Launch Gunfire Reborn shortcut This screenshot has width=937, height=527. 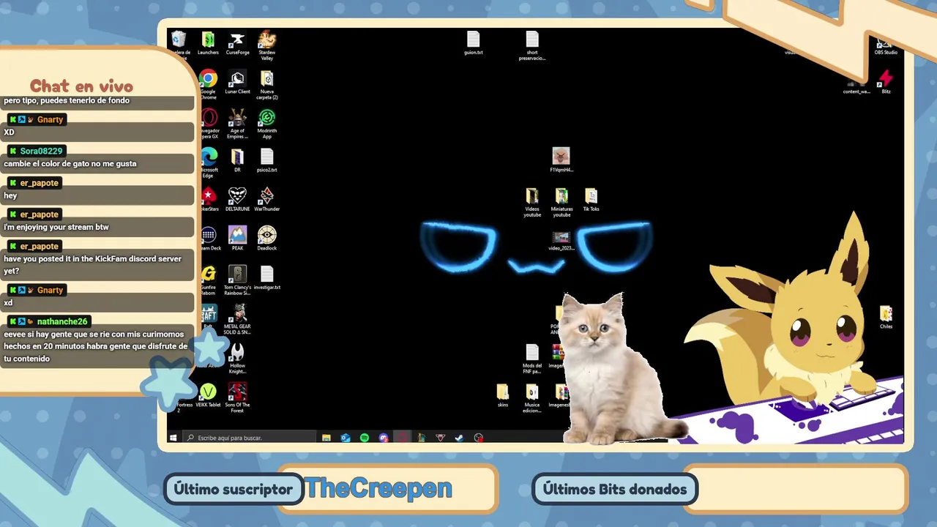tap(208, 280)
